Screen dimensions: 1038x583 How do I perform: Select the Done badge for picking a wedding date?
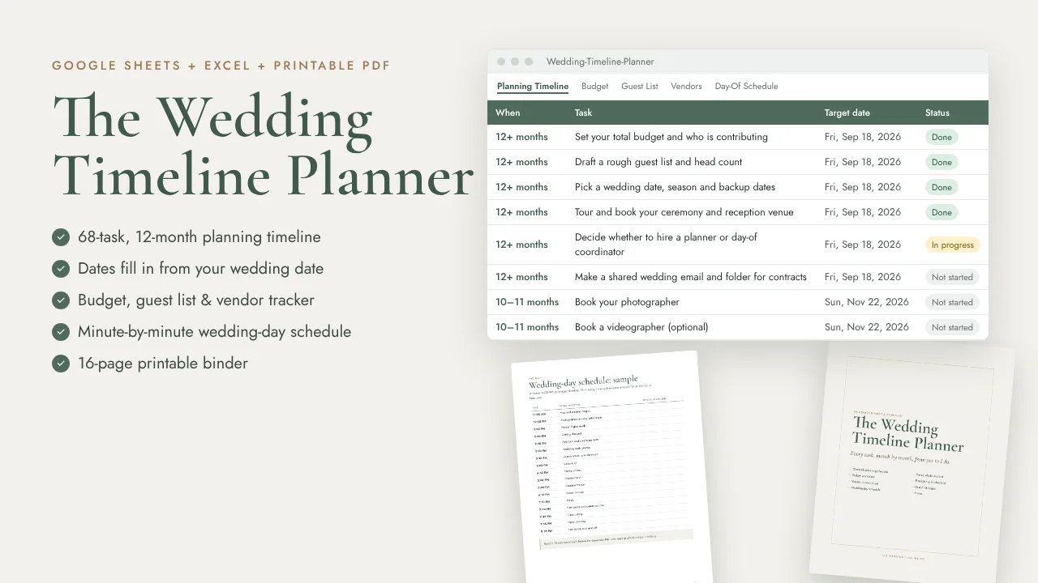(941, 187)
